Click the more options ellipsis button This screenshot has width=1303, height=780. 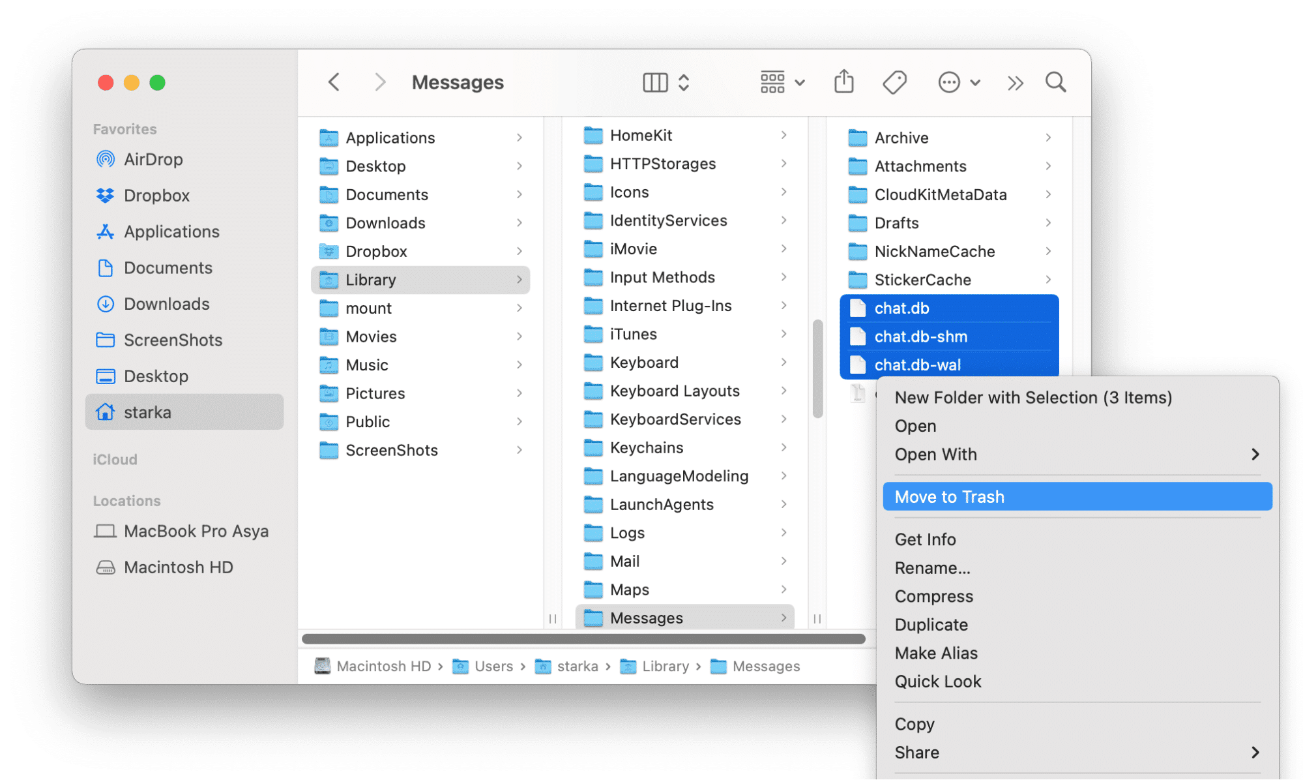pyautogui.click(x=950, y=83)
